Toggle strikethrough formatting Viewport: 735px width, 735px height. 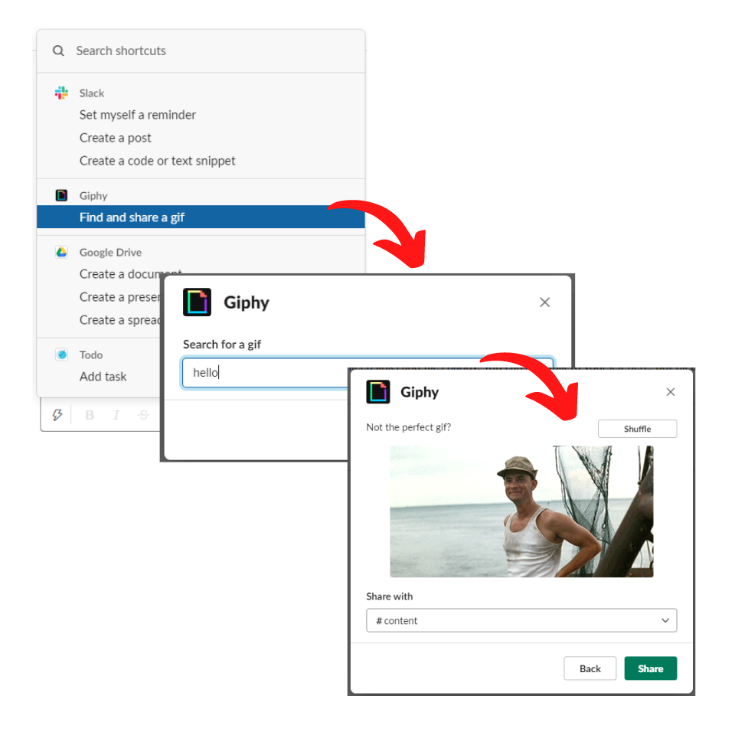(143, 414)
